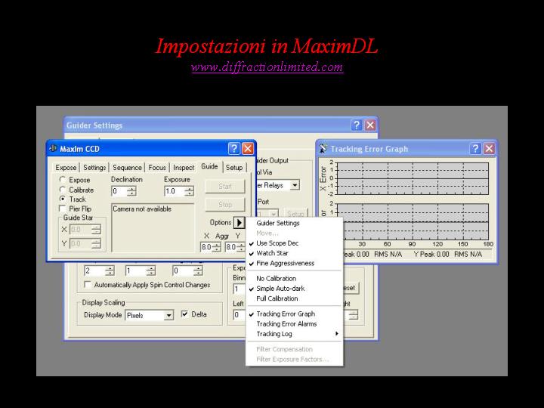
Task: Open Guider Settings from the options menu
Action: pos(295,223)
